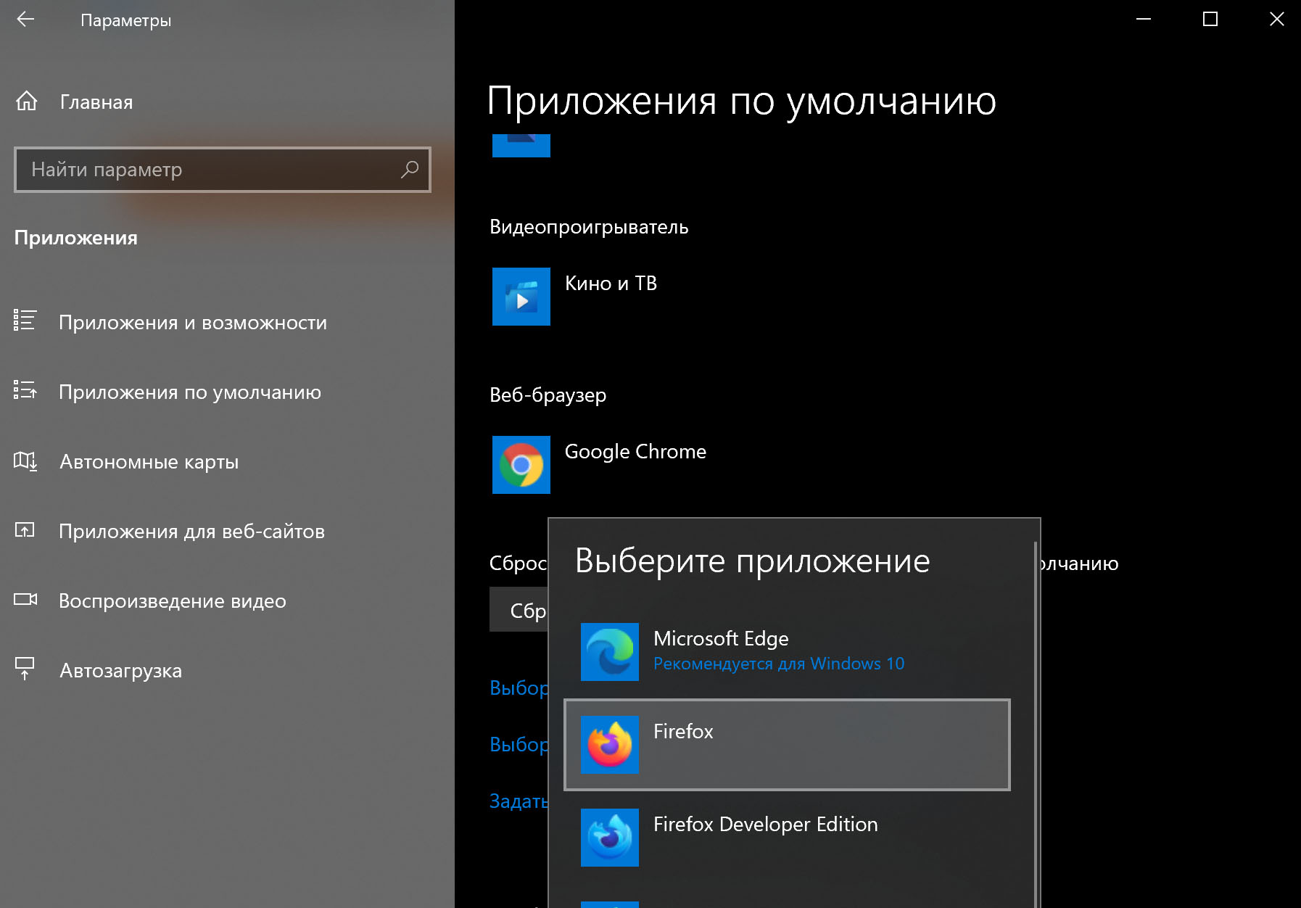Click the Приложения по умолчанию sidebar icon

[x=25, y=390]
